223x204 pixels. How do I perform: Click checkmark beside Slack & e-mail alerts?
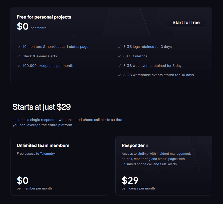(19, 56)
